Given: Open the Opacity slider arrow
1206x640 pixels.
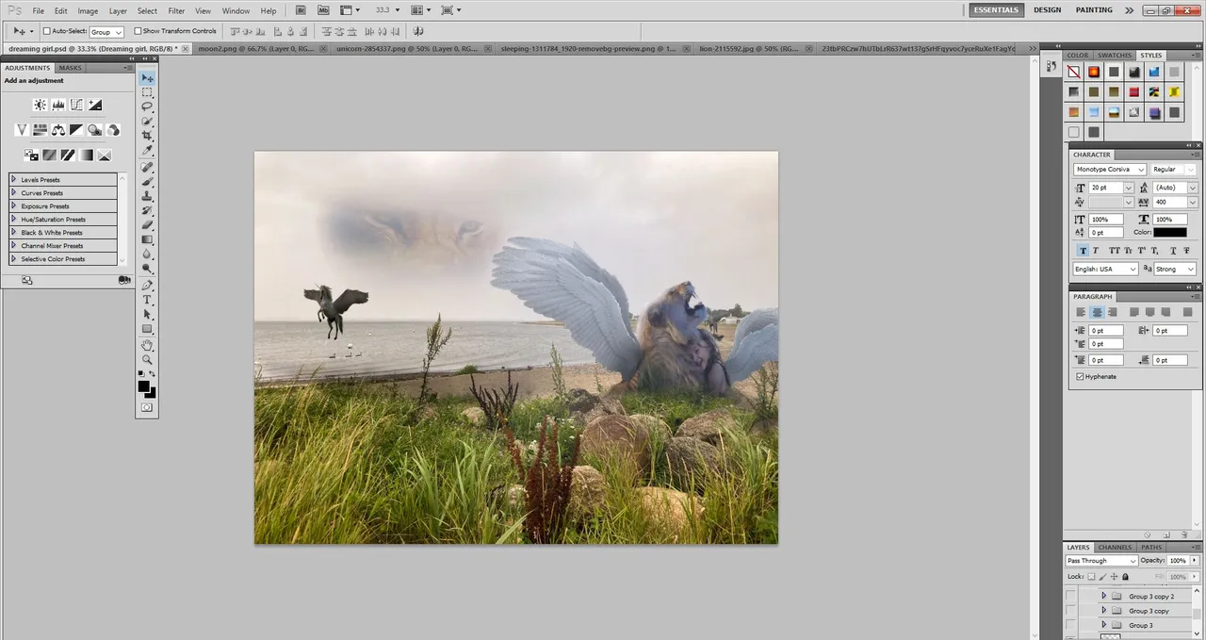Looking at the screenshot, I should (x=1195, y=561).
